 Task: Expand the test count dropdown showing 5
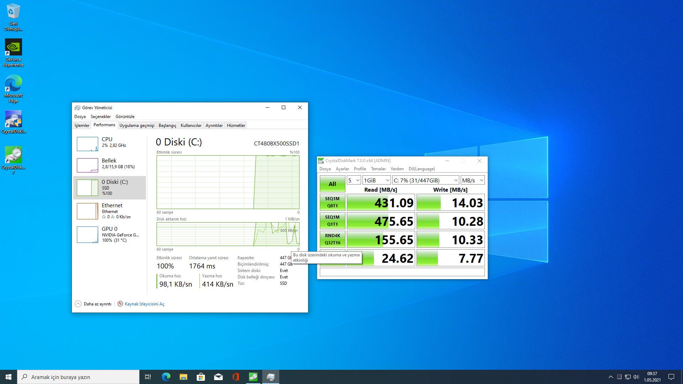tap(354, 180)
